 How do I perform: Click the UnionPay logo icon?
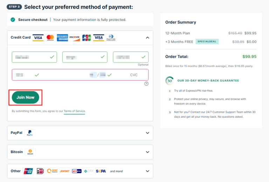[x=28, y=171]
